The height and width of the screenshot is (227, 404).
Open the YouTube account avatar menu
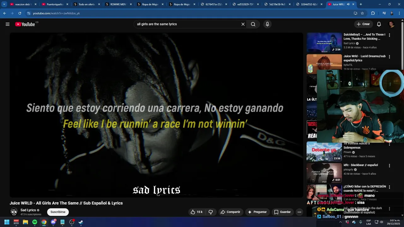[391, 24]
